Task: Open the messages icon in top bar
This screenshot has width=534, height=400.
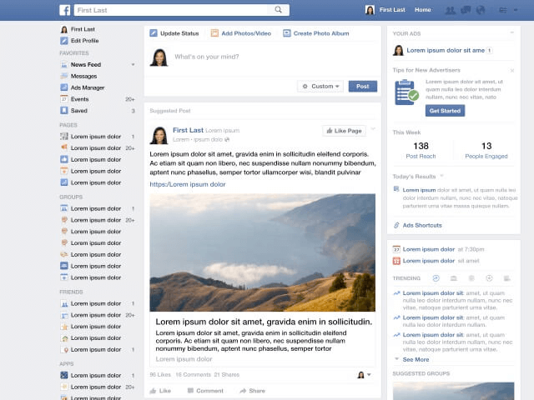Action: 466,10
